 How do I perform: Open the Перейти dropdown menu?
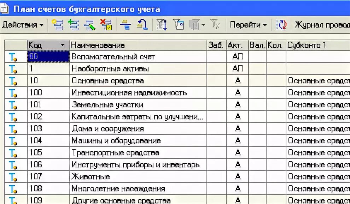tap(248, 25)
